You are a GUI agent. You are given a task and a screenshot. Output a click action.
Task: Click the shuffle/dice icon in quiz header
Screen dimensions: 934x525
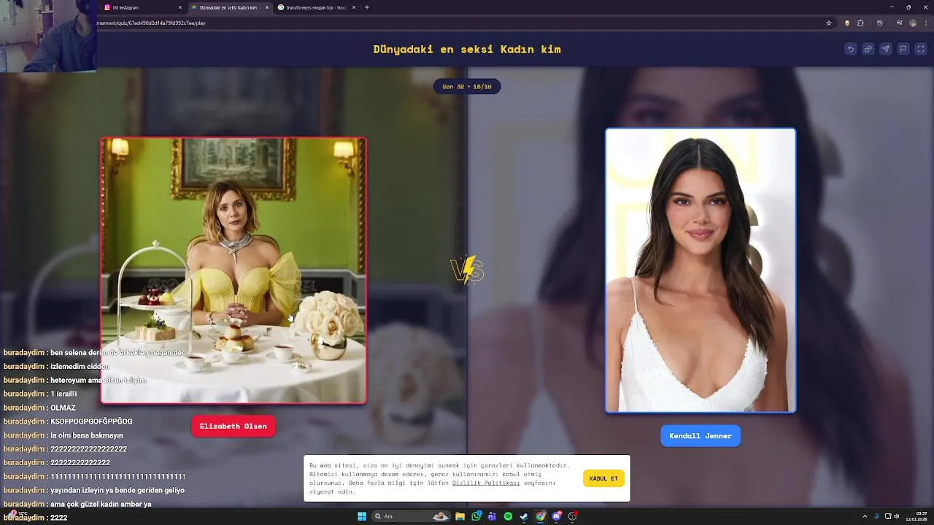(868, 49)
